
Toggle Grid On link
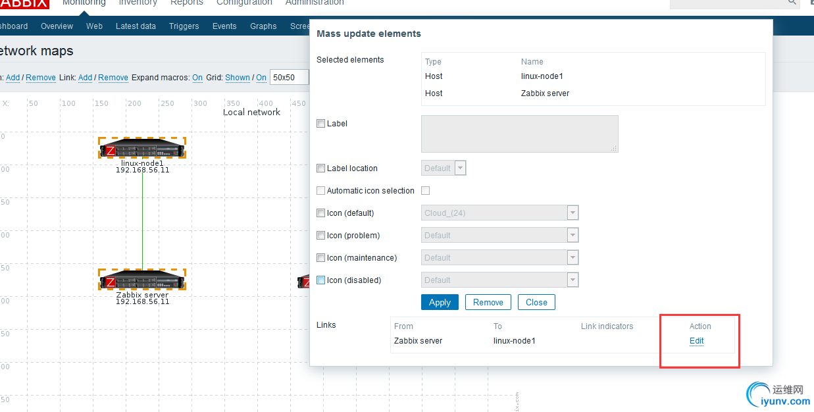coord(261,78)
